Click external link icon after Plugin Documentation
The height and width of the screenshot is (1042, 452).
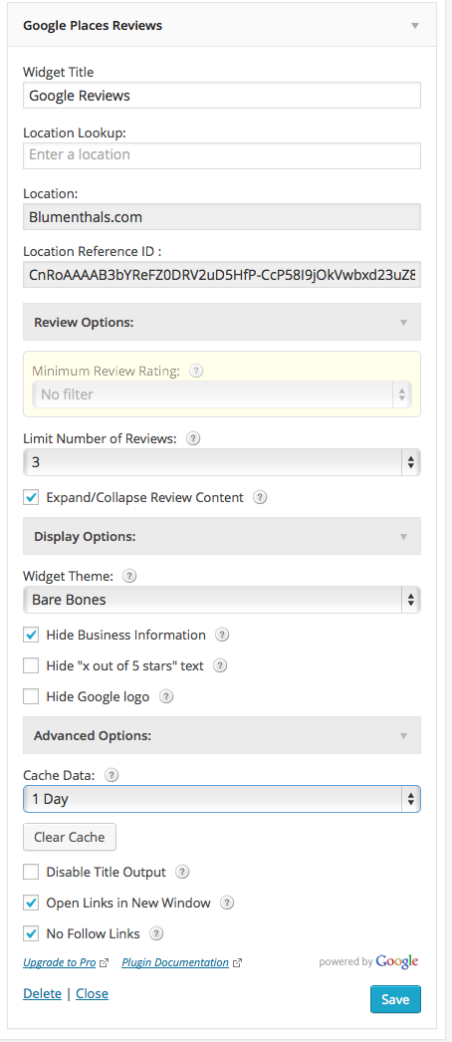click(238, 963)
